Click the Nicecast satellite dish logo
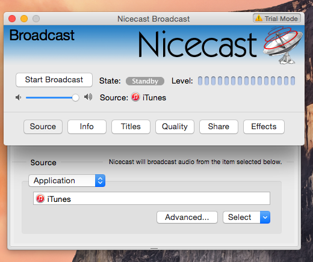Screen dimensions: 313x262 (x=283, y=45)
